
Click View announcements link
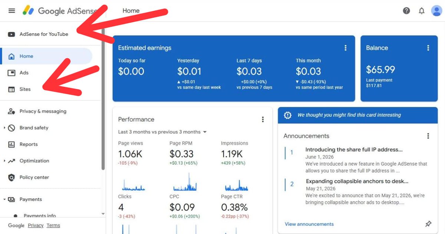309,224
